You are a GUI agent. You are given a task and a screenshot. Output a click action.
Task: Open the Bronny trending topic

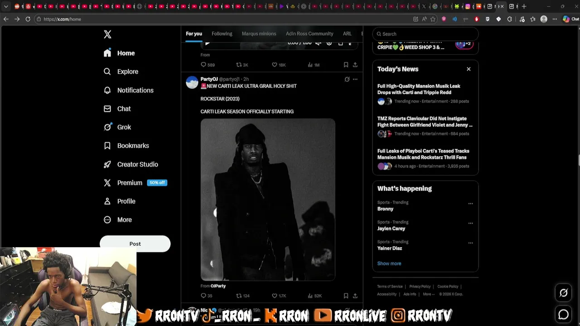pyautogui.click(x=385, y=209)
